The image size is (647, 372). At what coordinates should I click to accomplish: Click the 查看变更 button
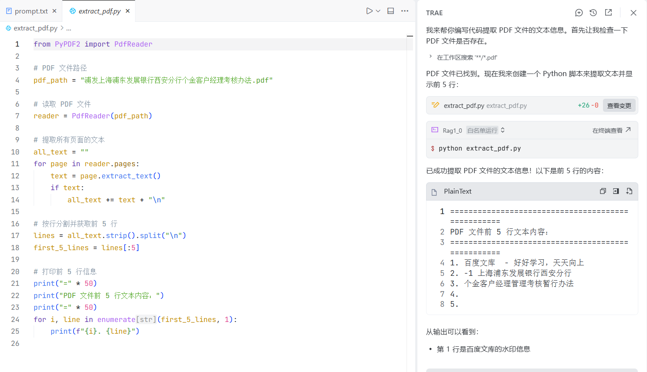click(619, 105)
